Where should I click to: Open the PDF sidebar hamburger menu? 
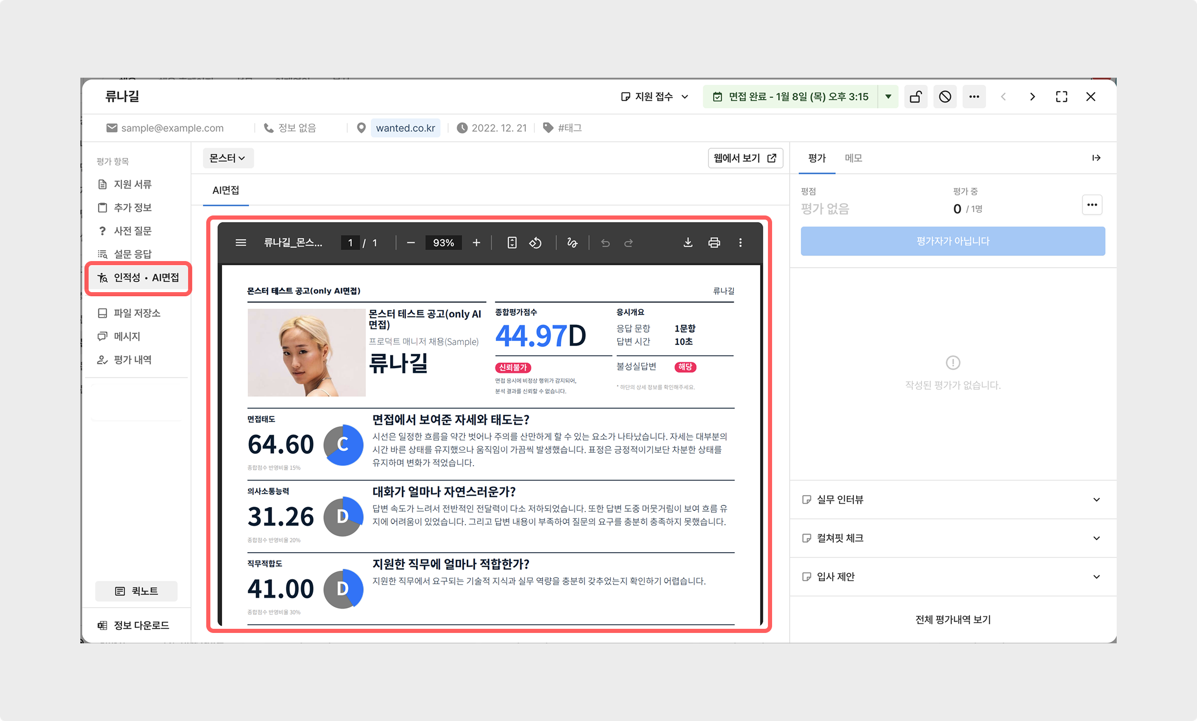point(240,242)
